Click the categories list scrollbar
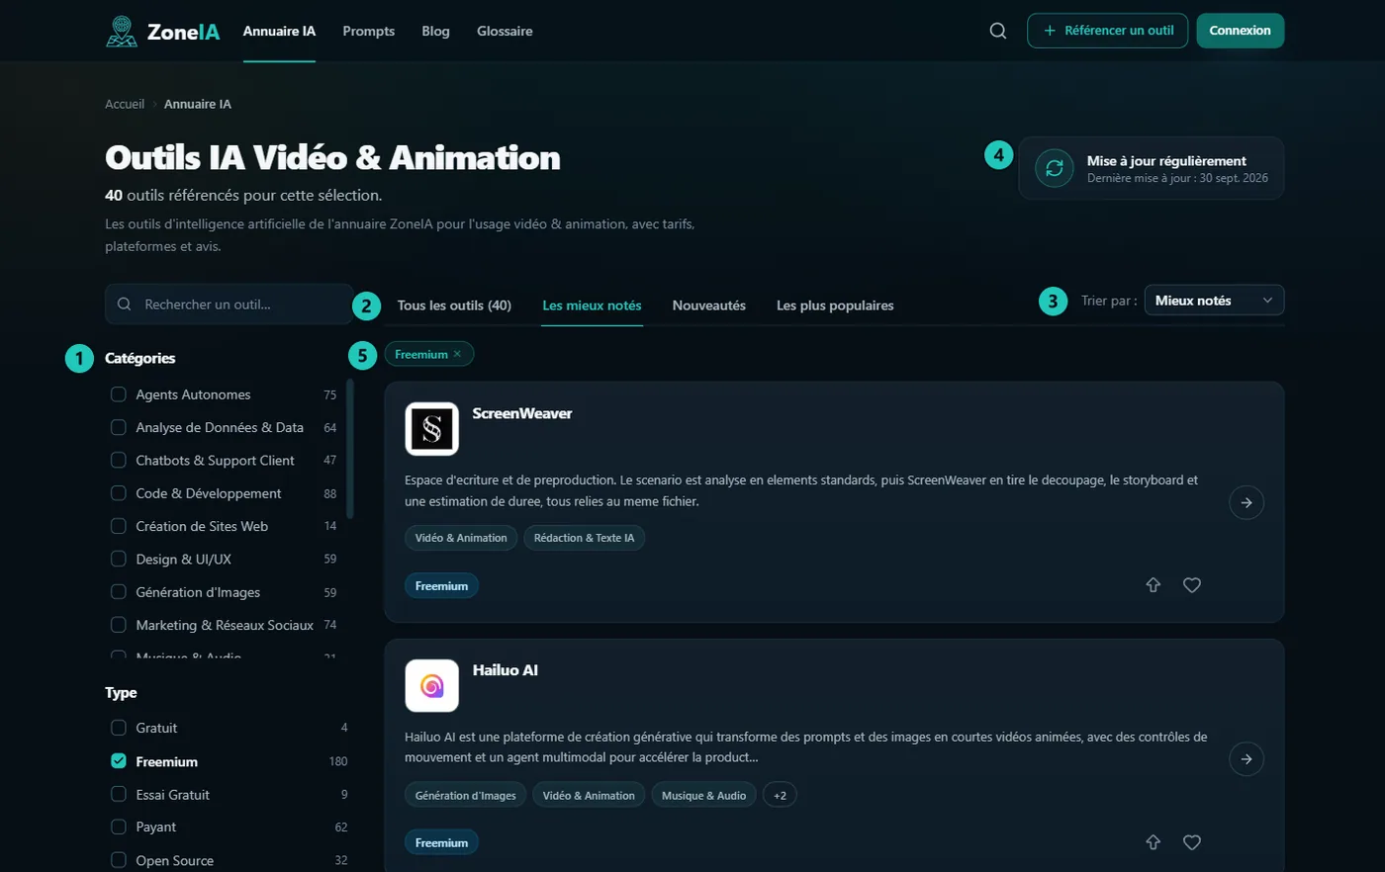The image size is (1385, 872). [x=350, y=448]
